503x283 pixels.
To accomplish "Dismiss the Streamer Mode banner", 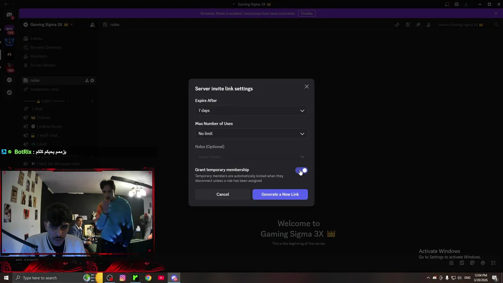I will coord(496,13).
